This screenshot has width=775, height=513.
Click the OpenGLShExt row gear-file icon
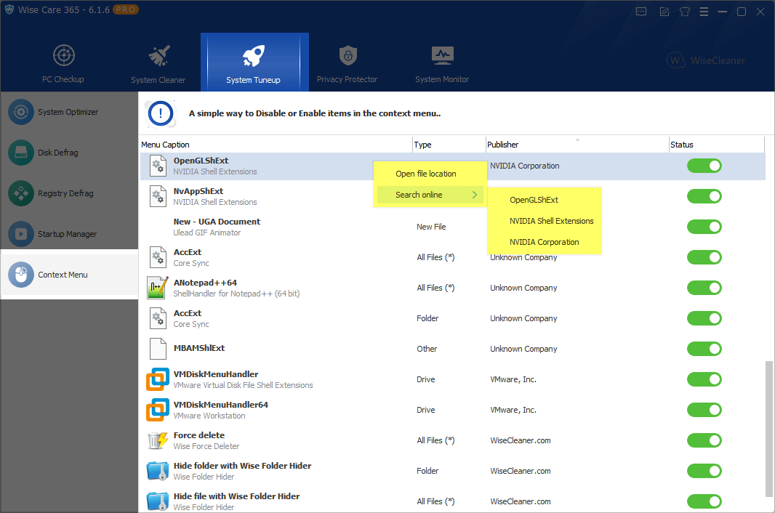[158, 166]
